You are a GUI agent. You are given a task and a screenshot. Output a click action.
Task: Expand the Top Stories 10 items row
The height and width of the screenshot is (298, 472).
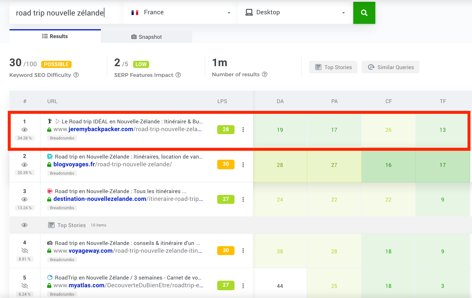(x=72, y=225)
